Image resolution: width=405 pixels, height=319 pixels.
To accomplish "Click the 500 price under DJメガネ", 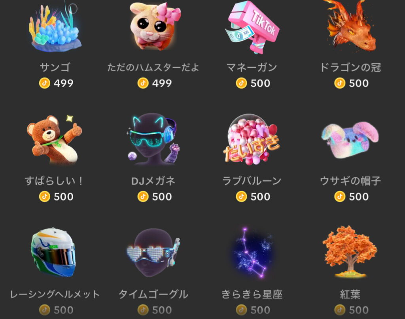I will pos(162,197).
